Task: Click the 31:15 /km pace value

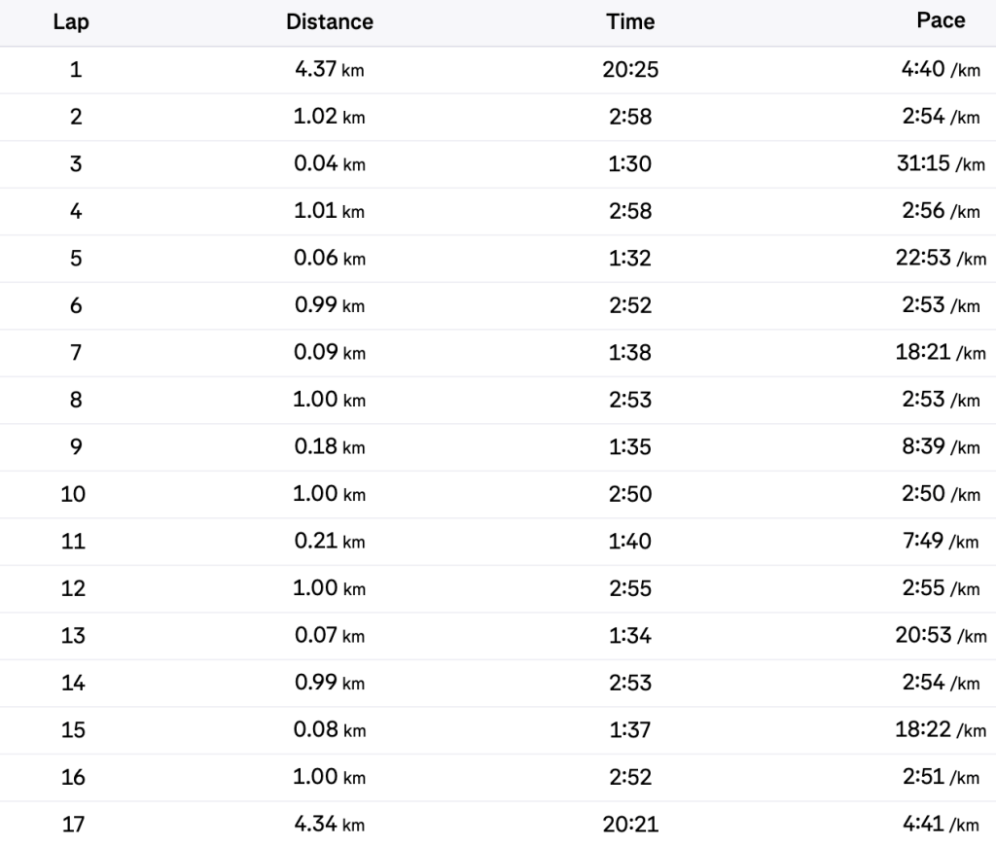Action: point(940,164)
